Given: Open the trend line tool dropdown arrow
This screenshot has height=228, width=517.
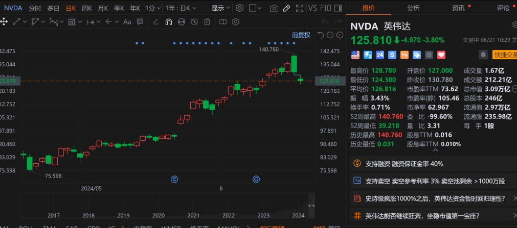Looking at the screenshot, I should 25,22.
